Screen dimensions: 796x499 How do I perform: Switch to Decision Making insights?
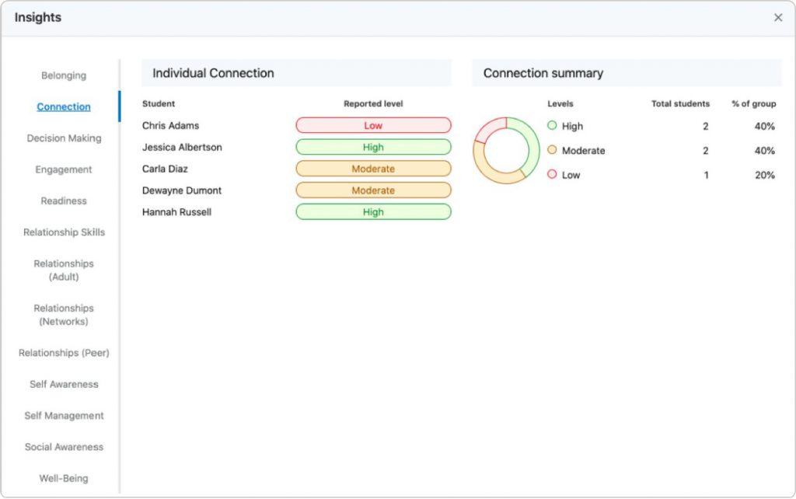coord(64,138)
